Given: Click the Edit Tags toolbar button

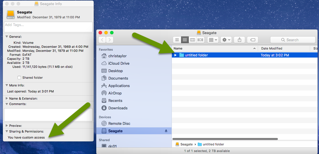Looking at the screenshot, I should (x=253, y=40).
